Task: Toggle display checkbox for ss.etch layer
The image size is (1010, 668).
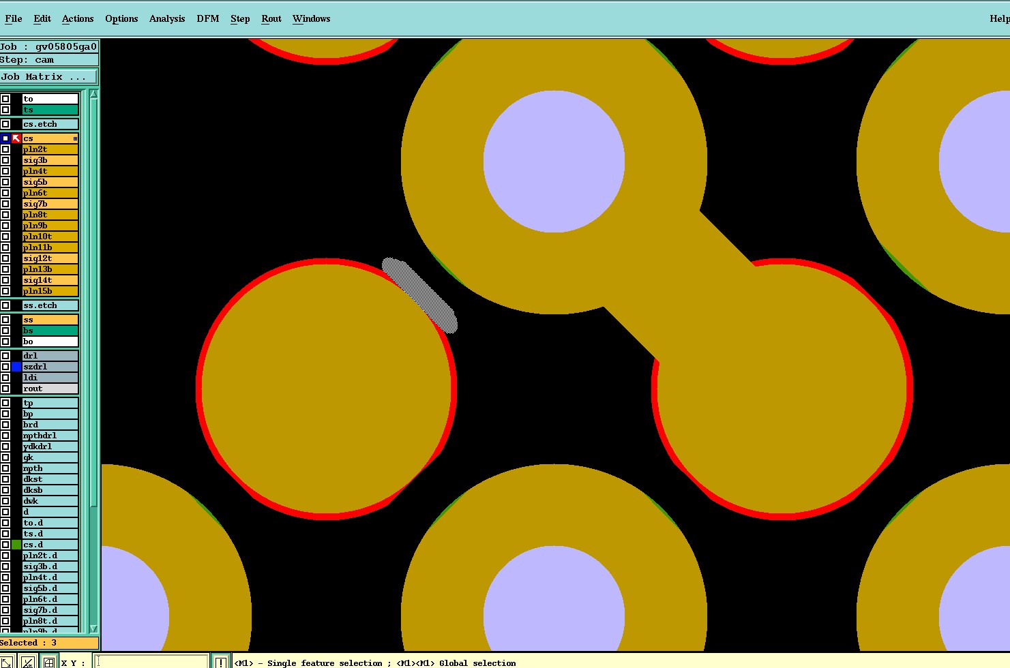Action: pyautogui.click(x=5, y=305)
